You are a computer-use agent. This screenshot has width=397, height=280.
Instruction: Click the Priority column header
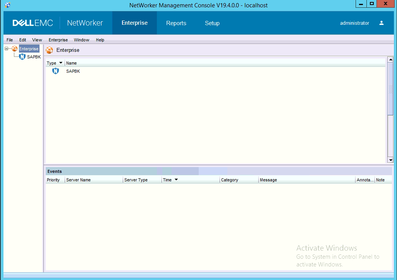pyautogui.click(x=53, y=180)
